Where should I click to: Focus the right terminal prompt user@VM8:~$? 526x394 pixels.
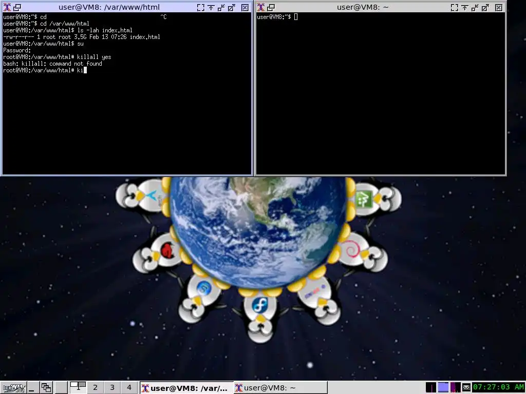(277, 17)
